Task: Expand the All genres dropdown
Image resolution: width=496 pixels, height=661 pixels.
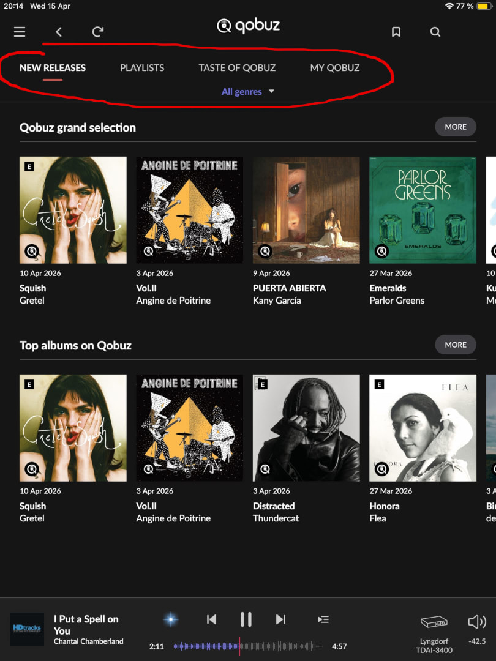Action: (x=248, y=91)
